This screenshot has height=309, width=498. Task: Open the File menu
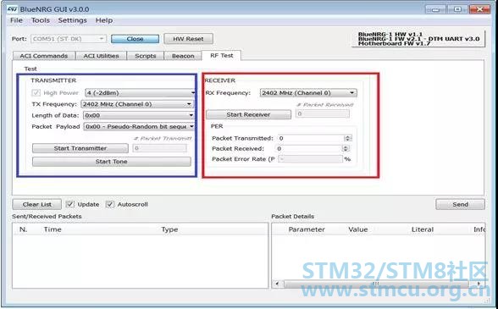click(x=16, y=20)
